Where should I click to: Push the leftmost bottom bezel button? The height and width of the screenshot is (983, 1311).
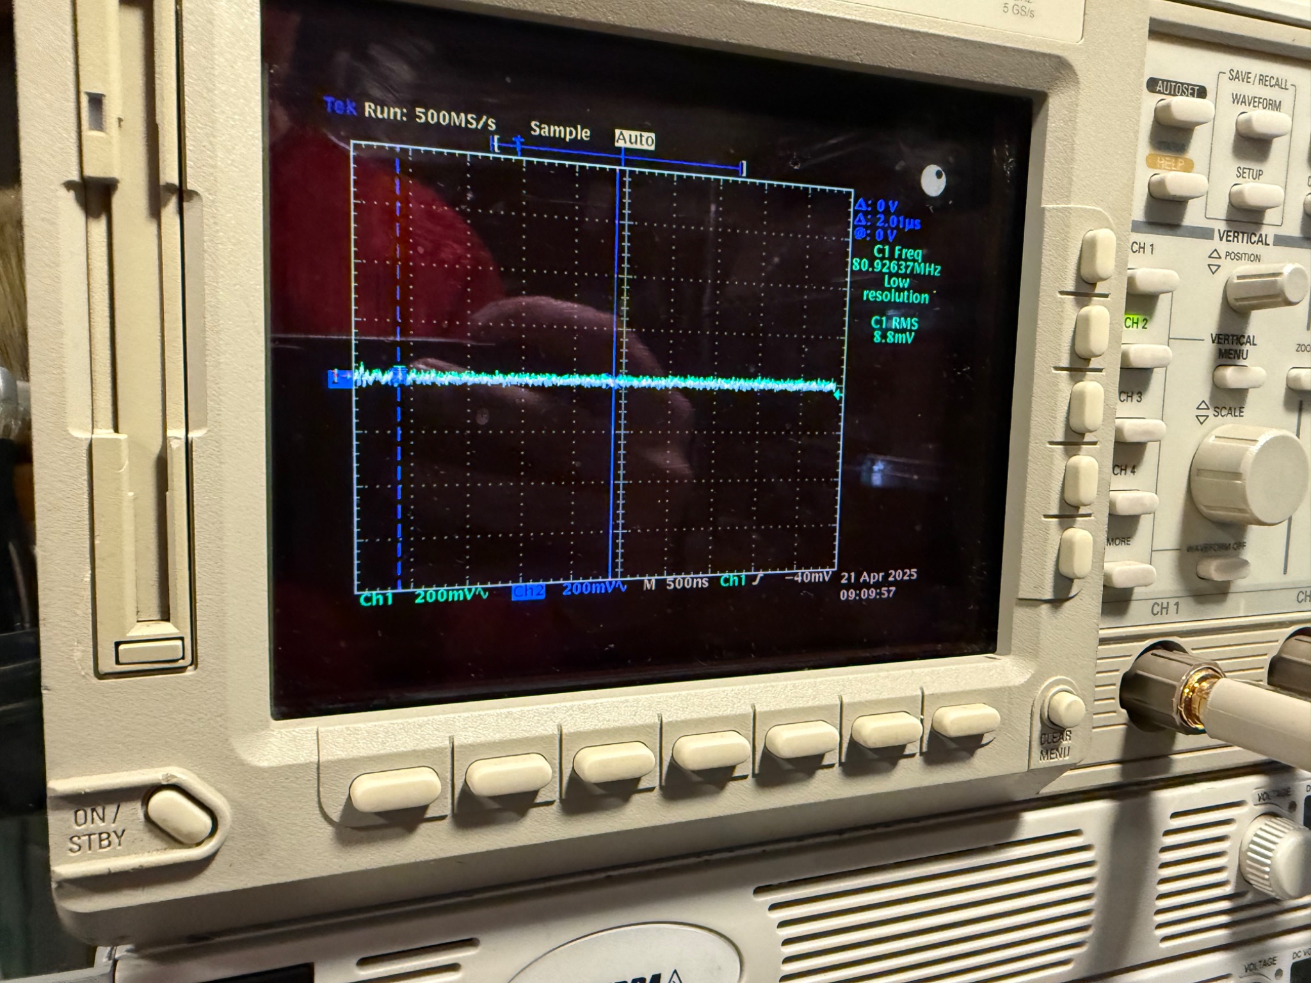click(395, 789)
